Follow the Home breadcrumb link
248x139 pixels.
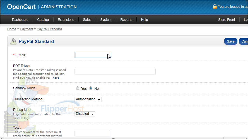12,29
